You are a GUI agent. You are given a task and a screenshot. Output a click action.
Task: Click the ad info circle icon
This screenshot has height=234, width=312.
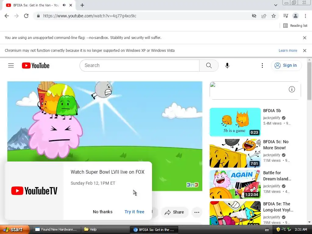click(x=292, y=89)
